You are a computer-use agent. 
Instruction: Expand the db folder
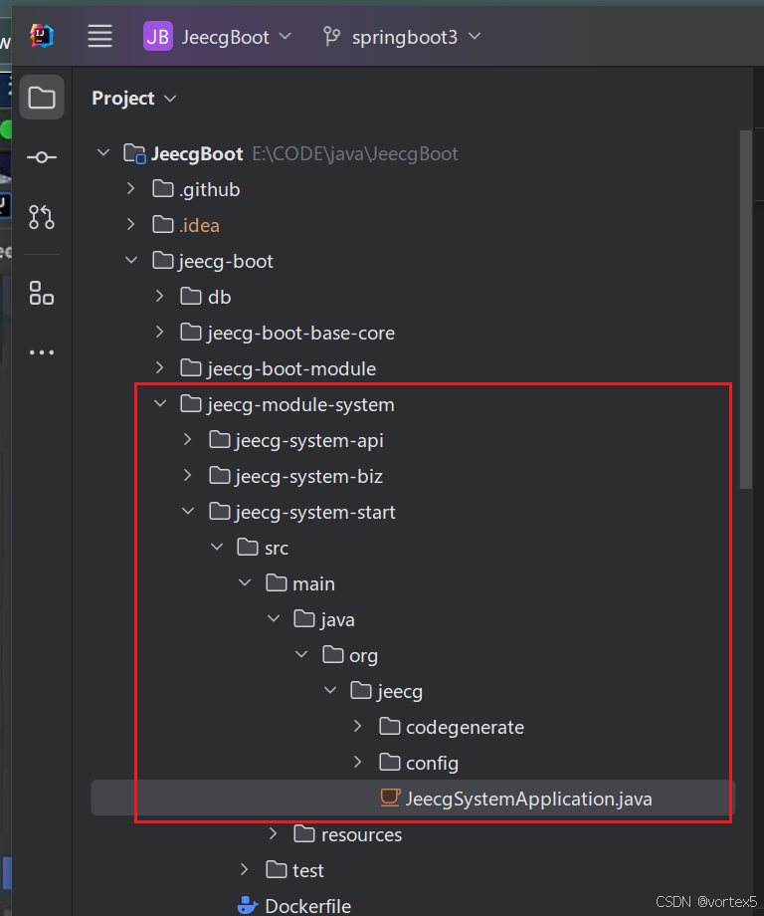[x=159, y=296]
